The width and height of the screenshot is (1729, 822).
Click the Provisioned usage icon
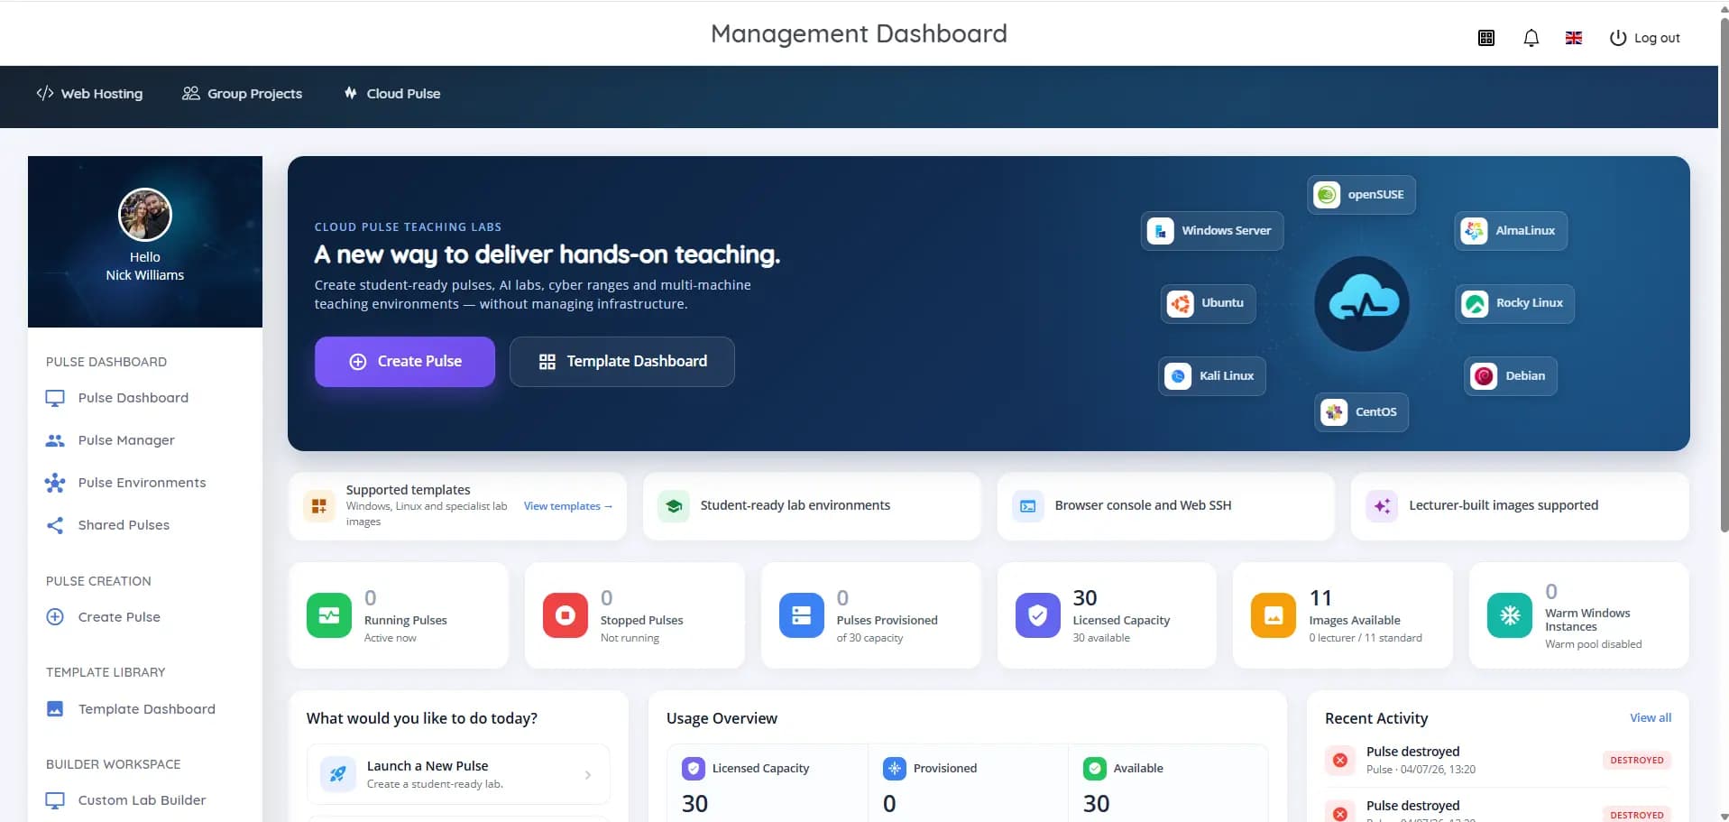point(894,769)
